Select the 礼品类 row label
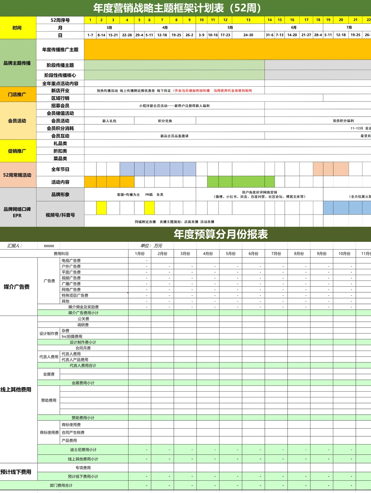 coord(60,143)
